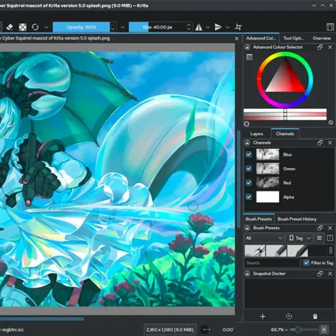Viewport: 336px width, 336px height.
Task: Close the Brush Presets docker
Action: (x=330, y=228)
